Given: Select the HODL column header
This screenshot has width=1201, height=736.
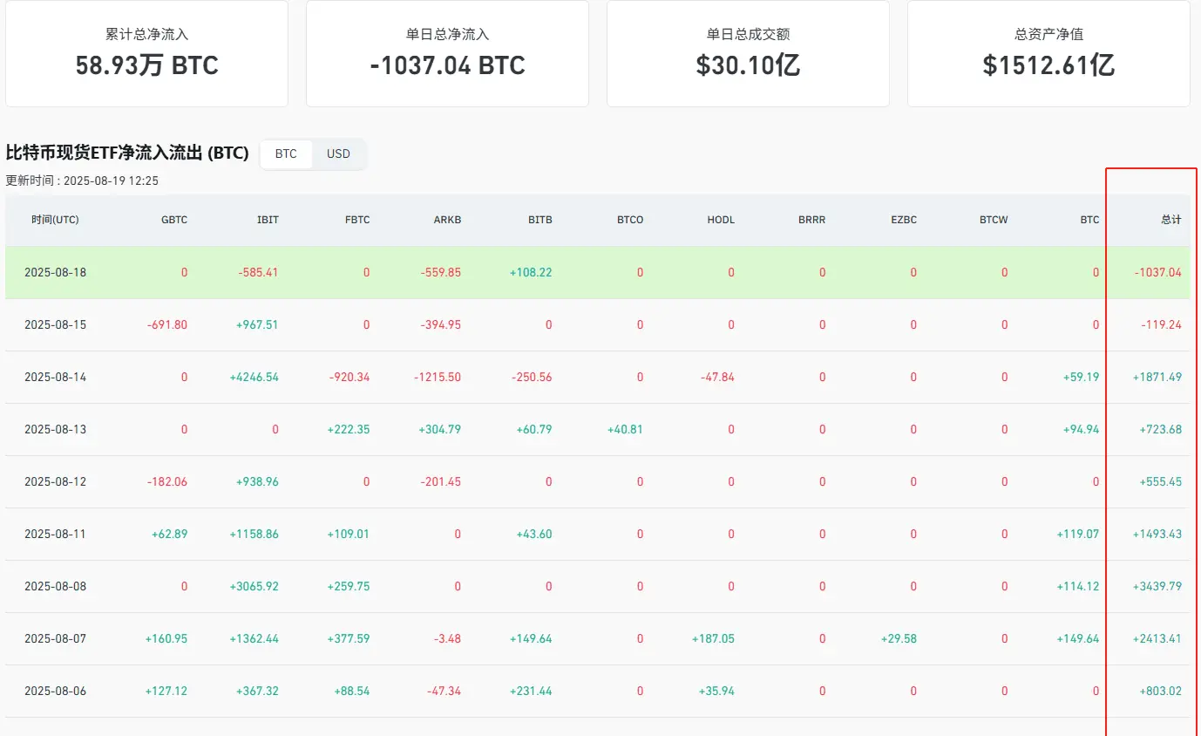Looking at the screenshot, I should (x=721, y=220).
